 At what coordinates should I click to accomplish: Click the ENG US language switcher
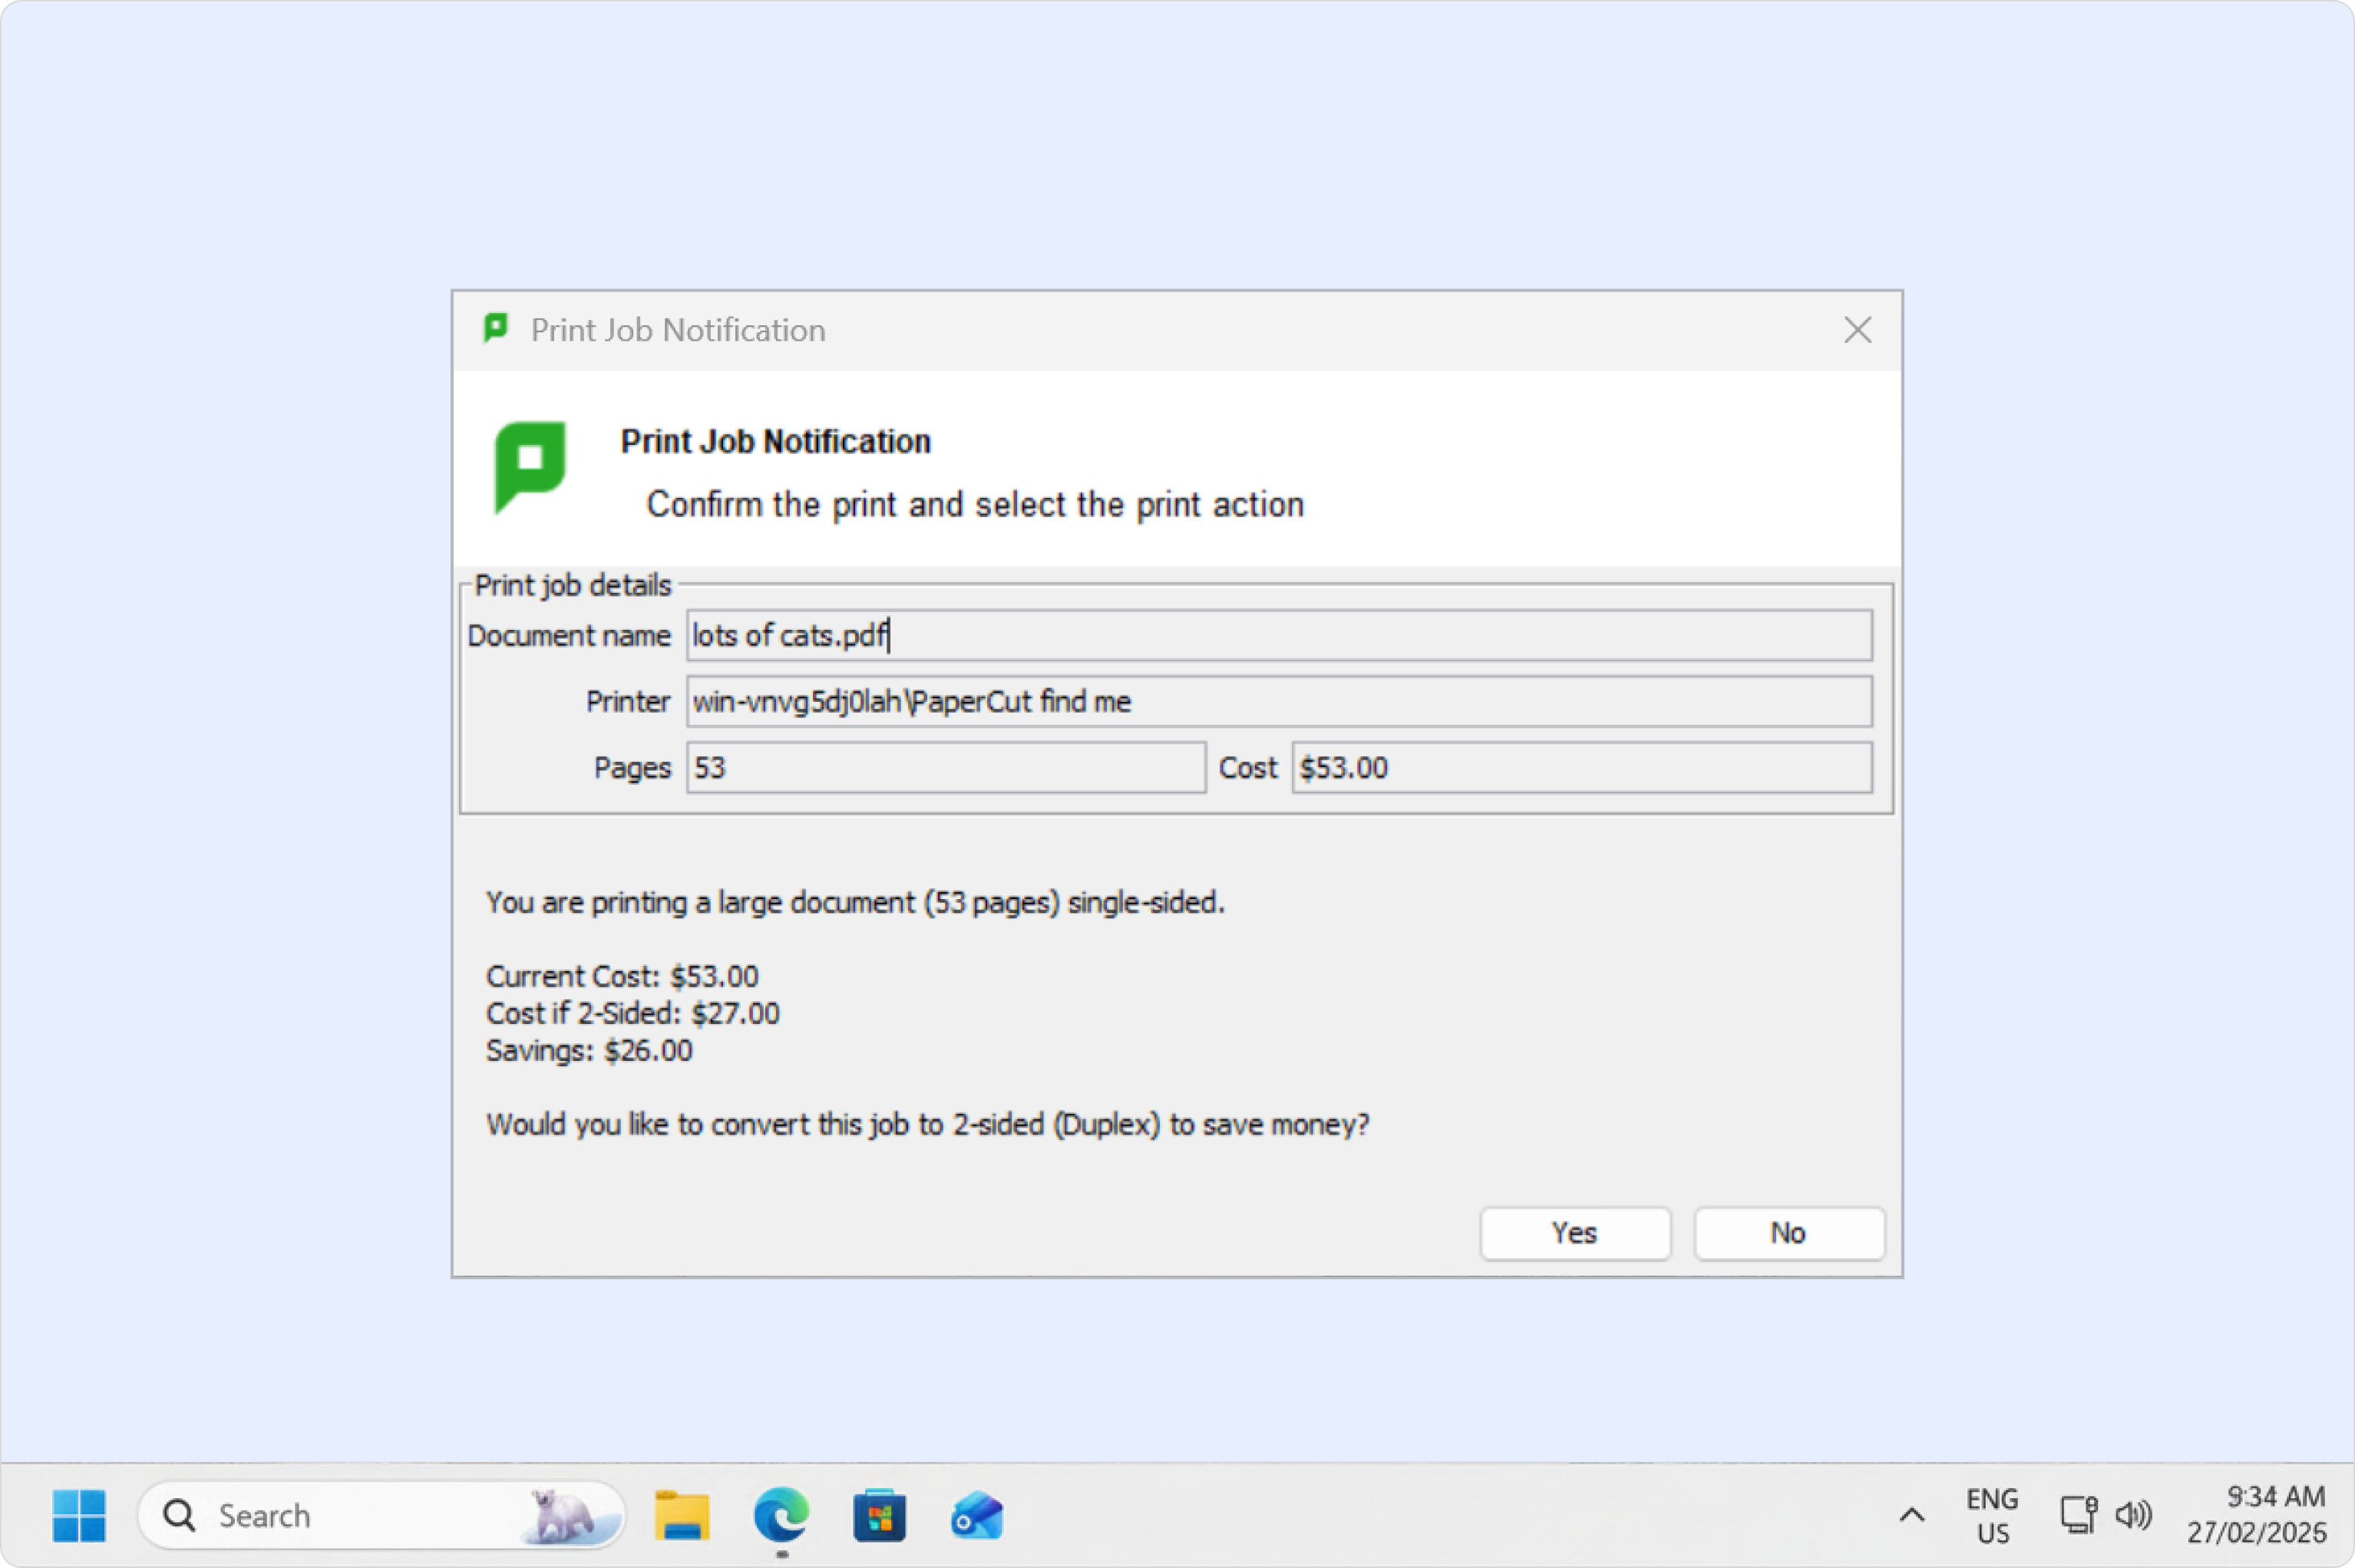tap(1991, 1514)
